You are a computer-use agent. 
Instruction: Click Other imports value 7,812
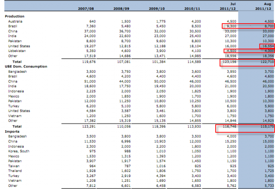(x=91, y=186)
